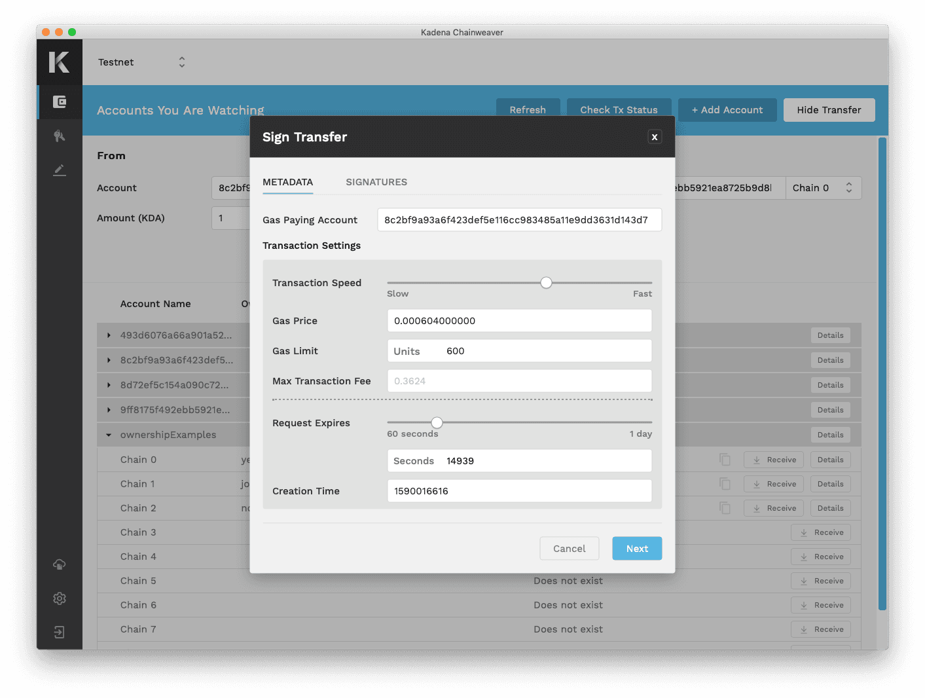Open the cloud backup sidebar icon

tap(60, 564)
